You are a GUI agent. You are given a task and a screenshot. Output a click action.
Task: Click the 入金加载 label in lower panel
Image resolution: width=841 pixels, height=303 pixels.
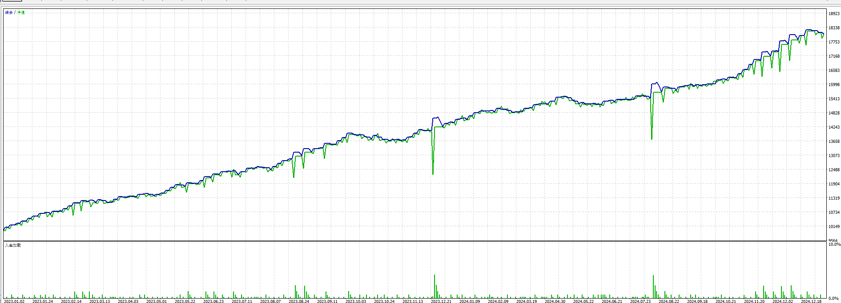click(x=13, y=245)
